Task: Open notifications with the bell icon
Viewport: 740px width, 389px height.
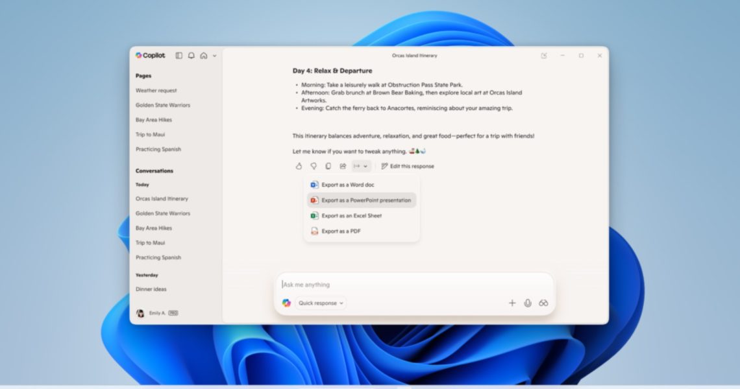Action: click(x=191, y=56)
